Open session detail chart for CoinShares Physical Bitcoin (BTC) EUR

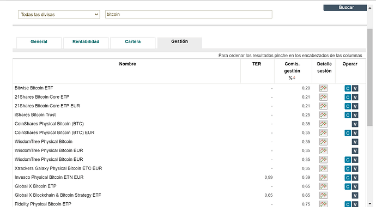(x=323, y=133)
